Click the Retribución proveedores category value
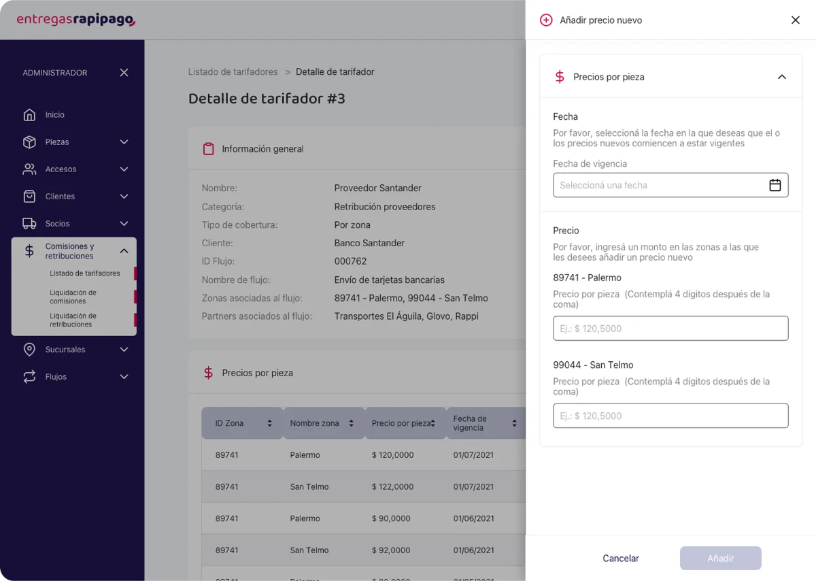The width and height of the screenshot is (816, 581). click(385, 206)
